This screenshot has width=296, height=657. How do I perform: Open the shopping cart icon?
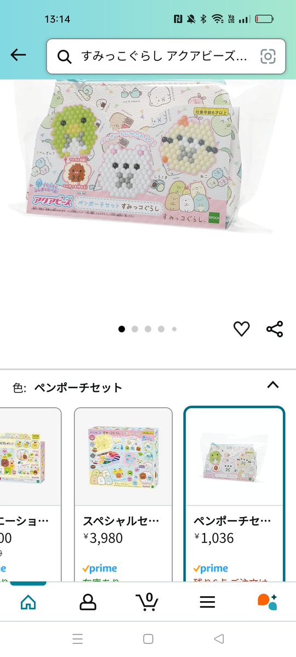point(147,603)
